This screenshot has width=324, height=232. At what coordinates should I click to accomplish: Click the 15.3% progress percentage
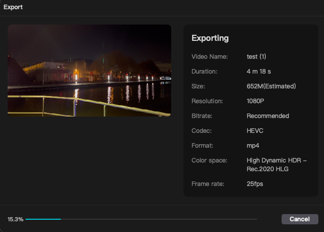pyautogui.click(x=15, y=219)
